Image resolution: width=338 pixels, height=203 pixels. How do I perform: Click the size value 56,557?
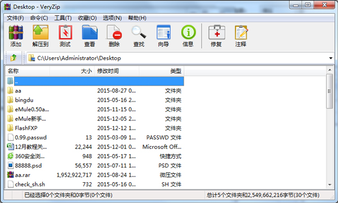coord(83,165)
